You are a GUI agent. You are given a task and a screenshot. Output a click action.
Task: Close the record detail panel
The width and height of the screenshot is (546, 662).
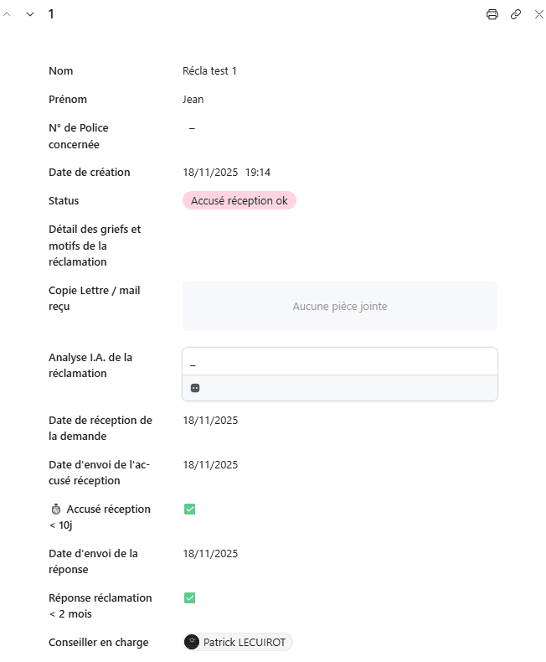538,14
